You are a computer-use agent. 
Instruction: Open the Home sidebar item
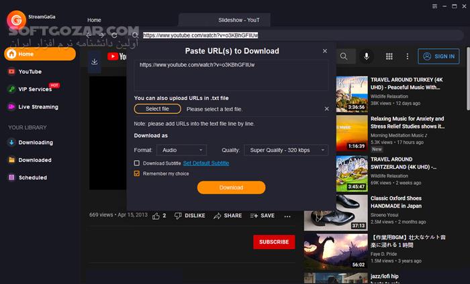coord(40,54)
